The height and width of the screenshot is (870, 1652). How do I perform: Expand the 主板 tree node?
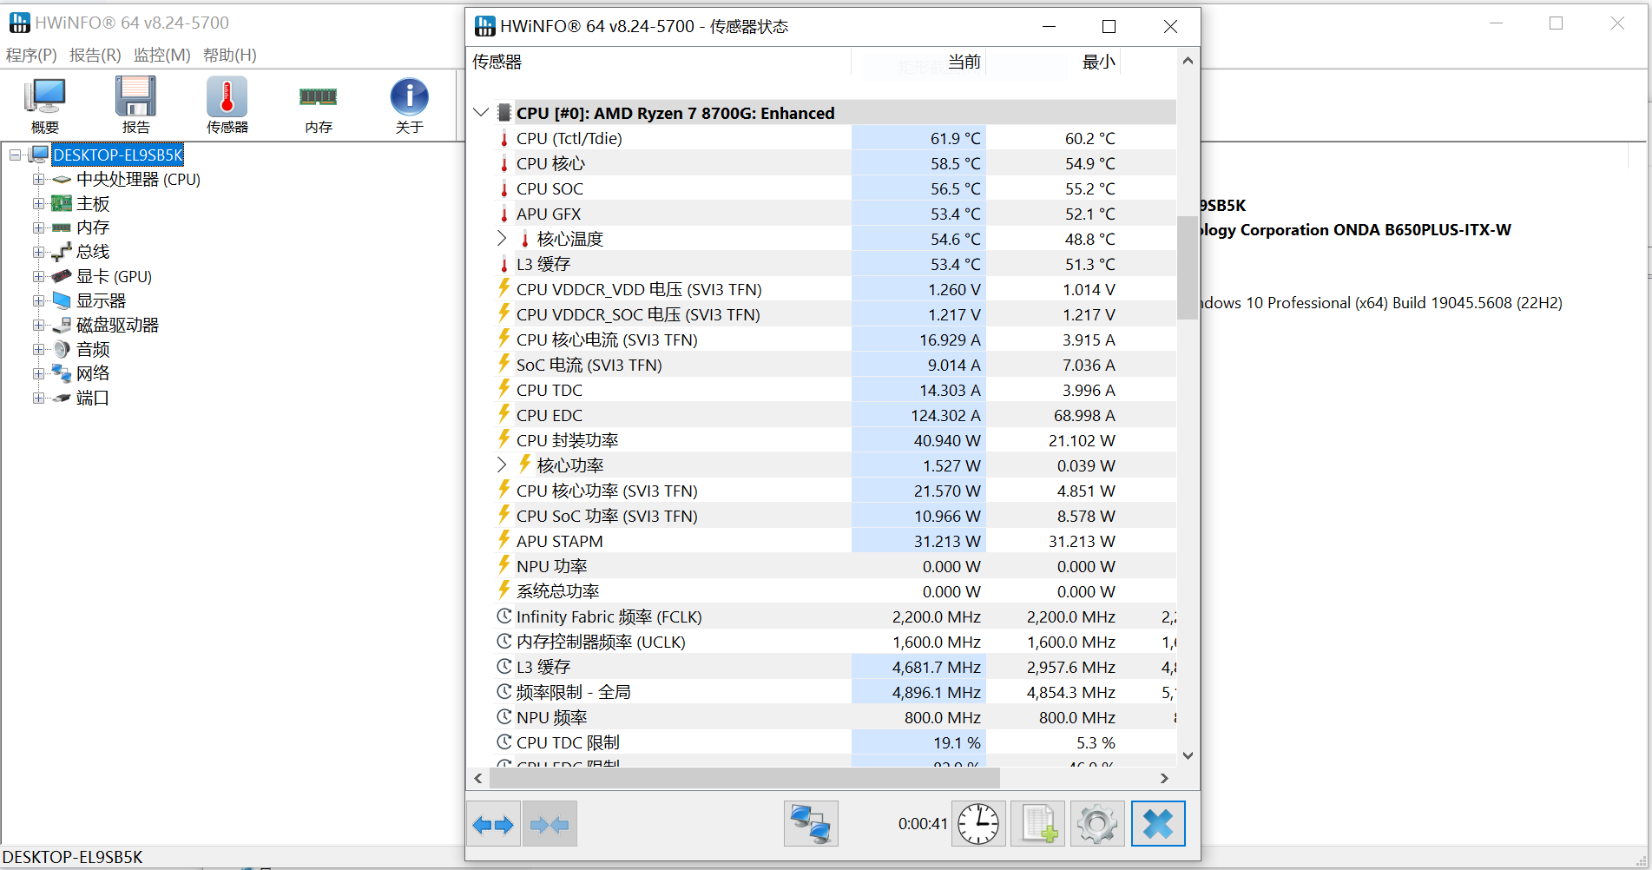pyautogui.click(x=38, y=203)
